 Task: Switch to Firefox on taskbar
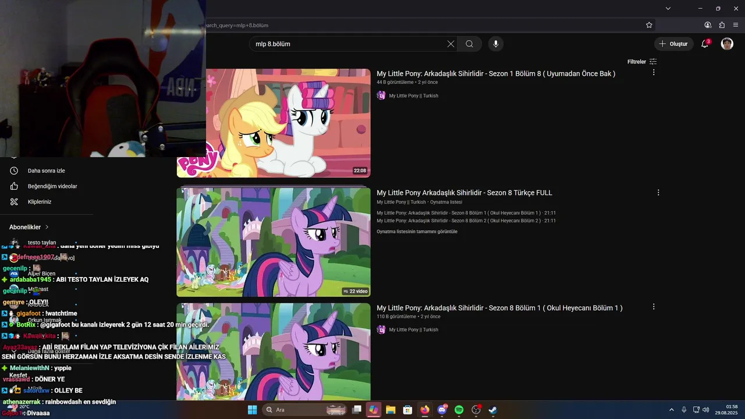(x=425, y=410)
